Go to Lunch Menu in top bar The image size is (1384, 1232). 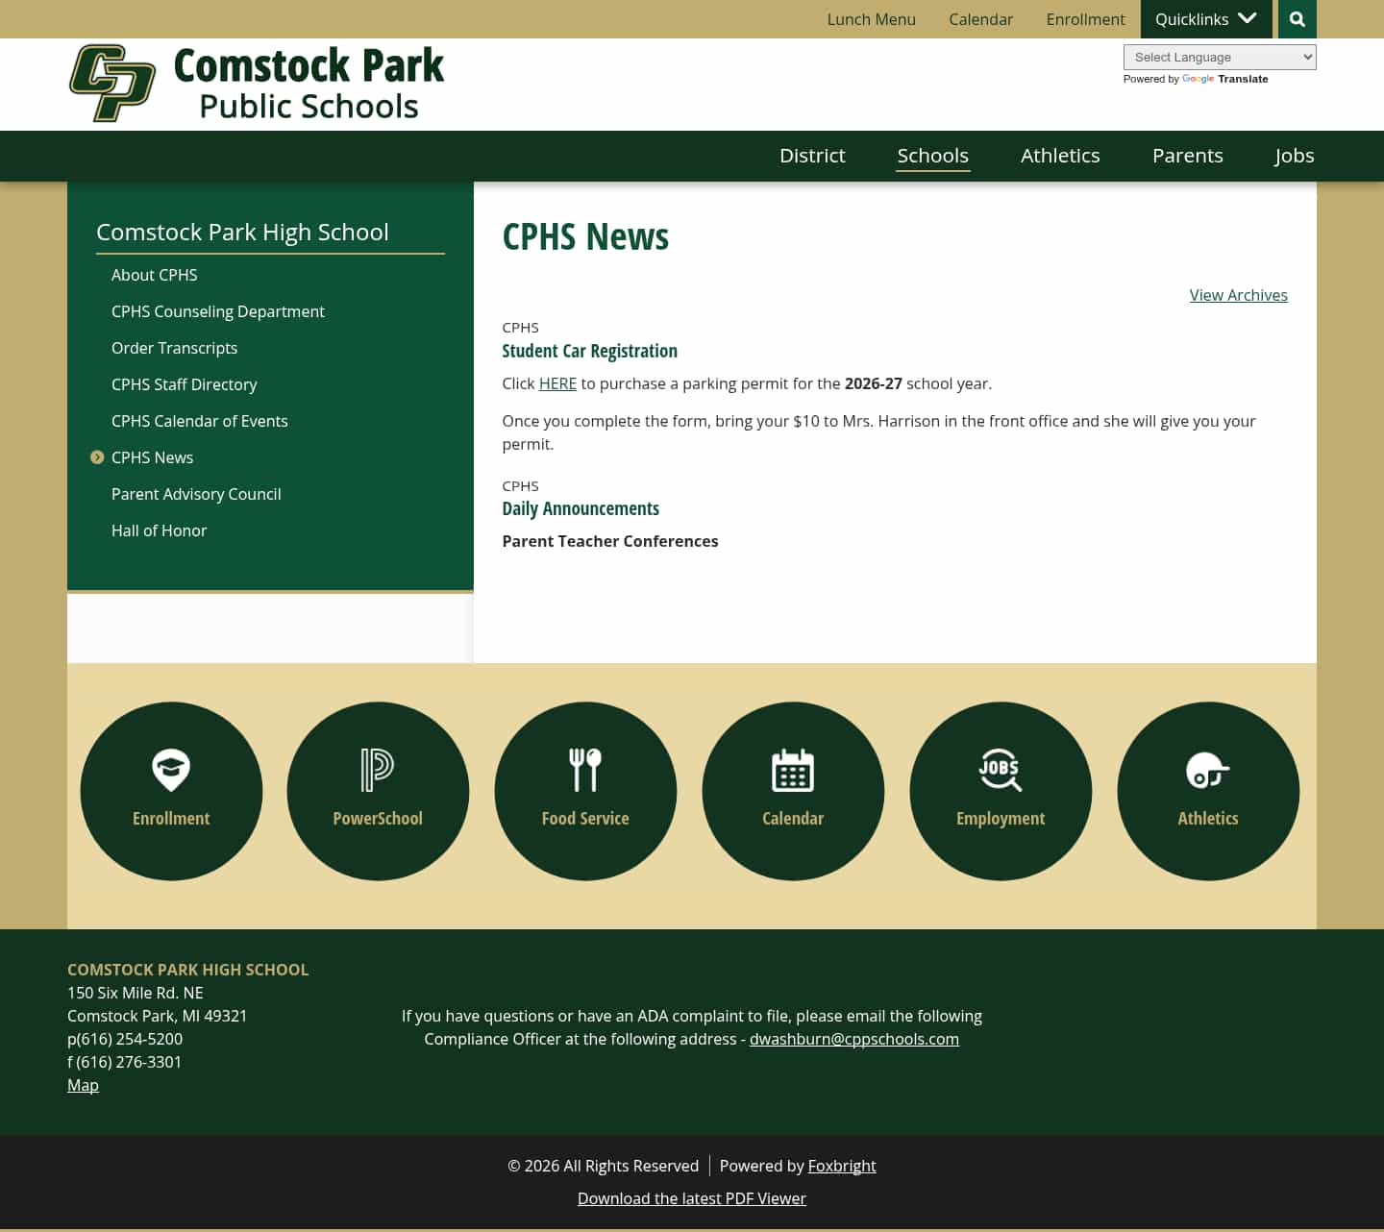[872, 19]
